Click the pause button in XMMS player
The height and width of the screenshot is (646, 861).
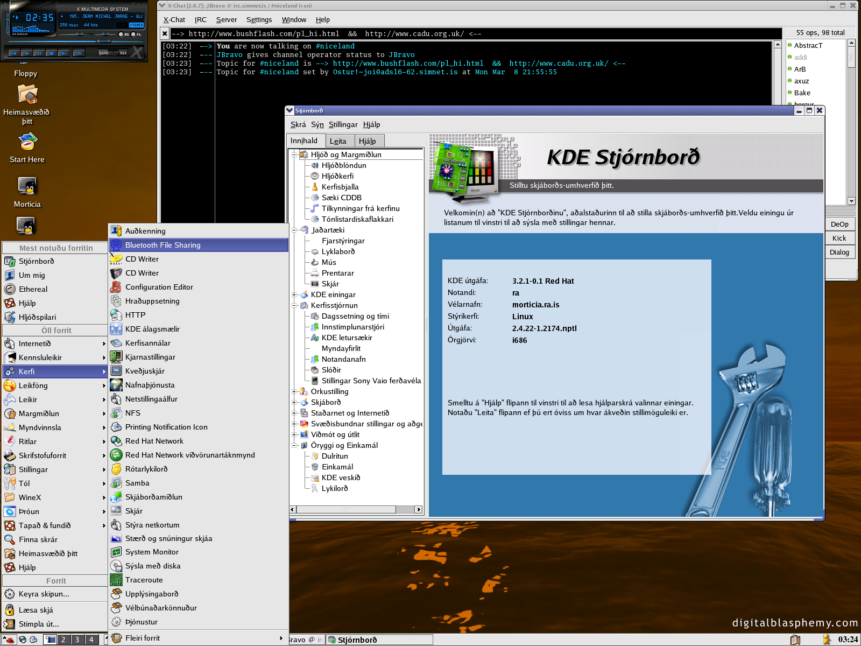pos(39,53)
